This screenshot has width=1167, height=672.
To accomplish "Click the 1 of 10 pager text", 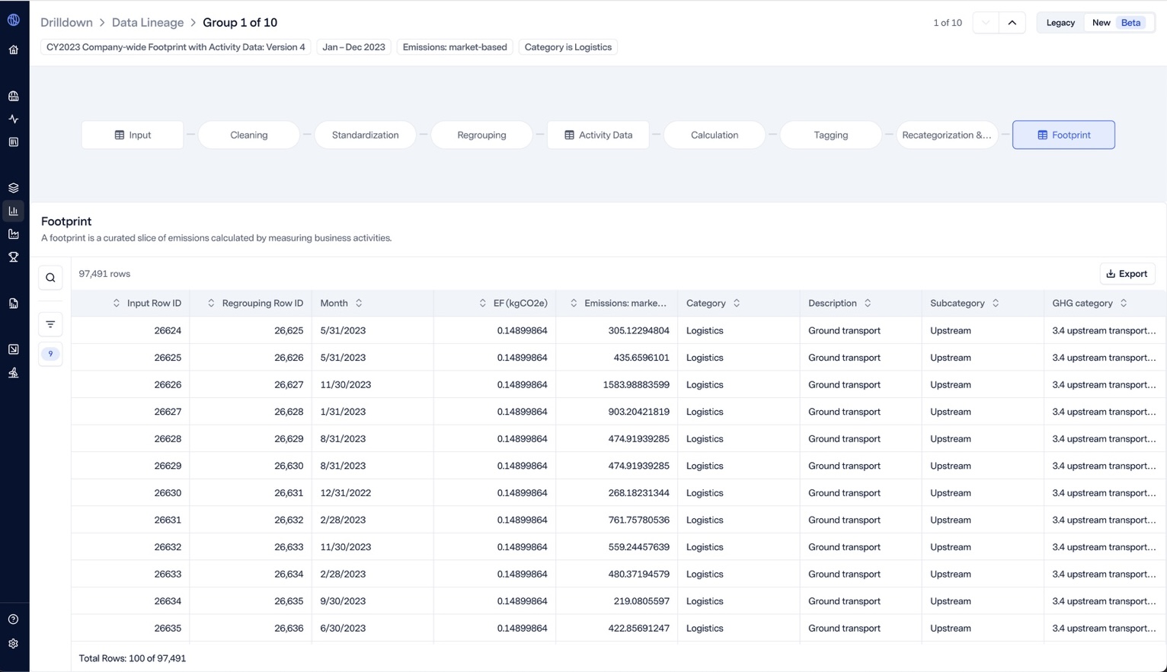I will tap(948, 23).
